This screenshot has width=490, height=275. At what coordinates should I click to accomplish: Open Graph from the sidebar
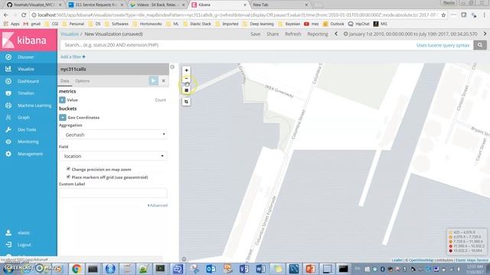point(24,118)
